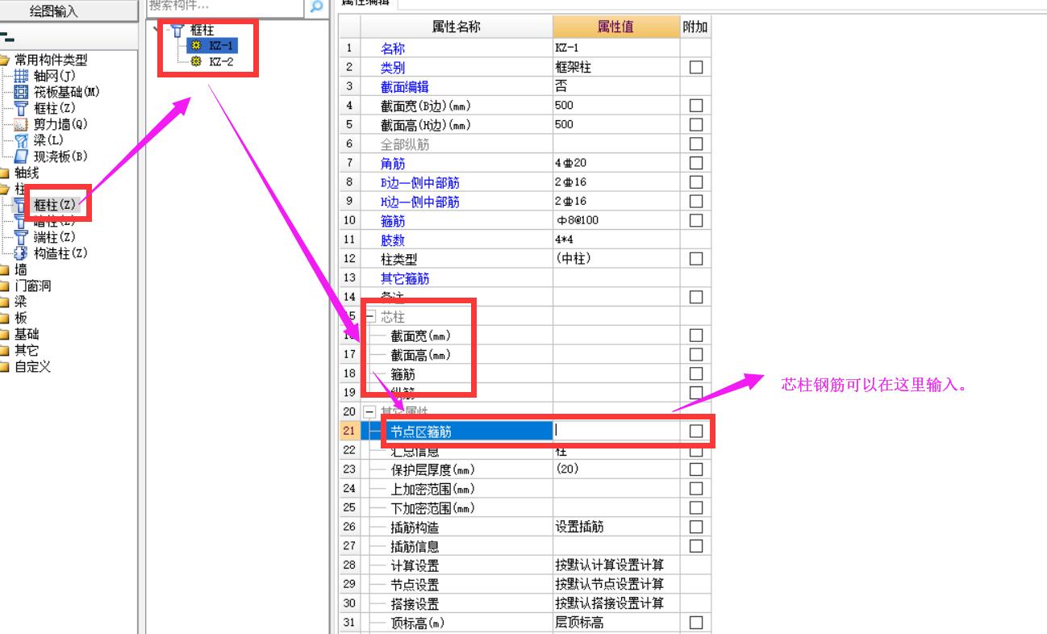Select KZ-1 in the component list
1047x634 pixels.
point(221,46)
